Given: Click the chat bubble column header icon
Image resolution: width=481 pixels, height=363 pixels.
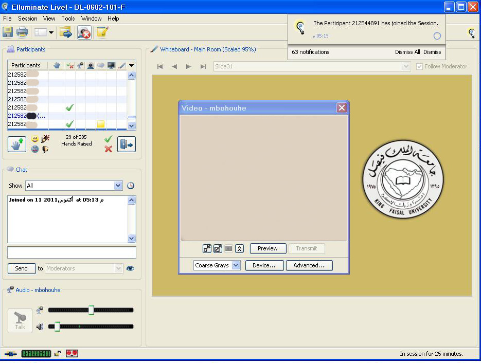Looking at the screenshot, I should tap(101, 65).
